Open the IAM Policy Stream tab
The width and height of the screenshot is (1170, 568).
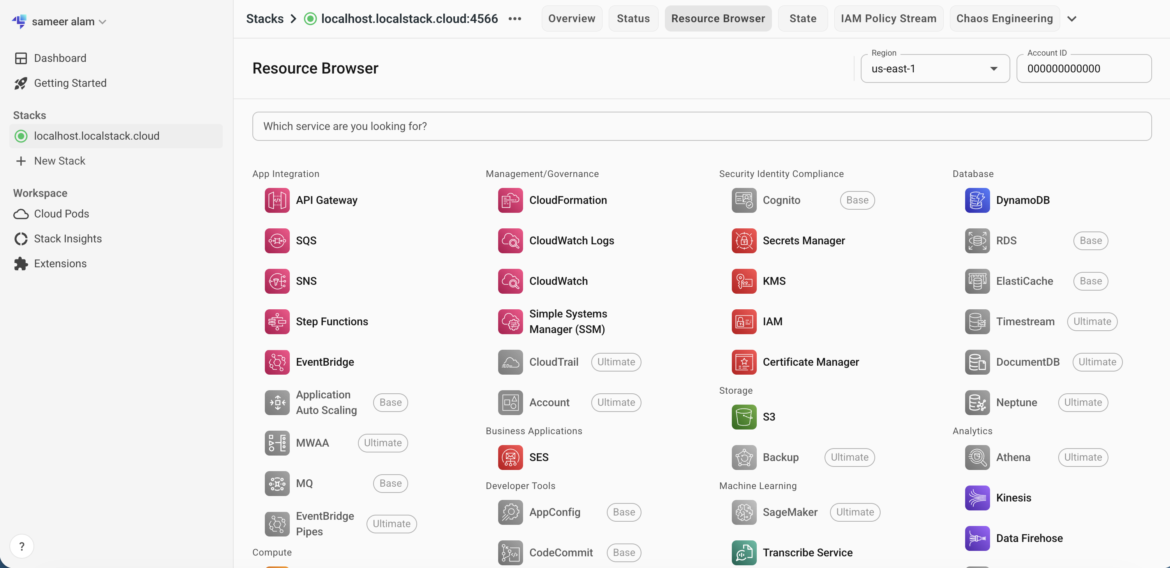click(x=888, y=19)
